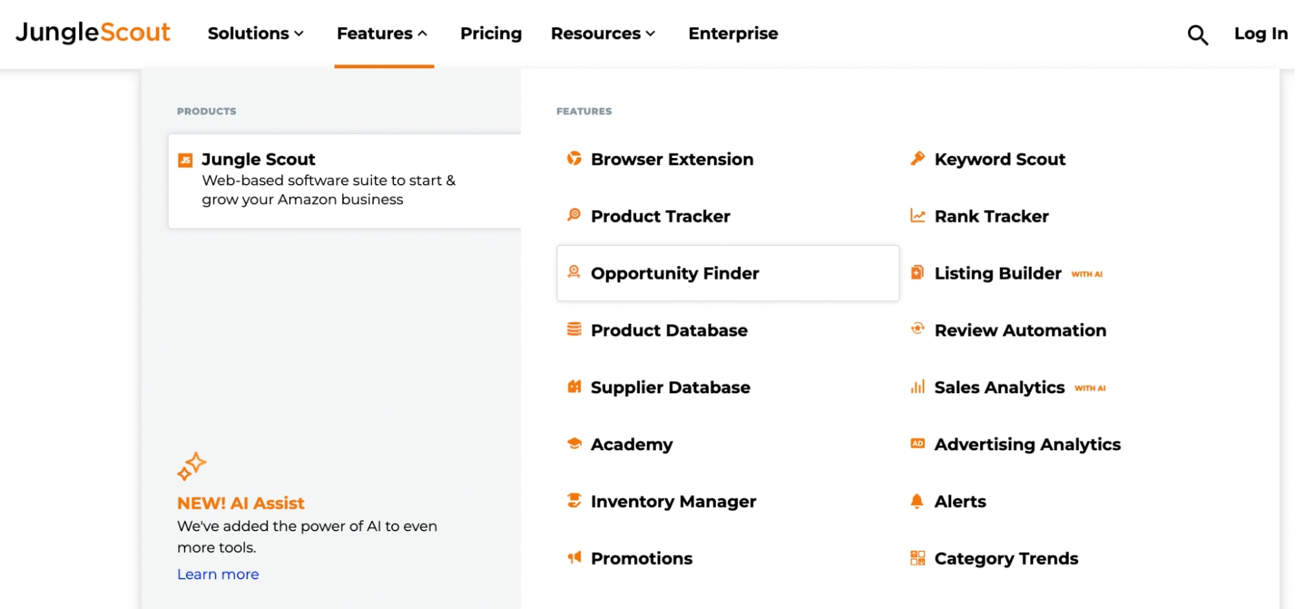The height and width of the screenshot is (609, 1297).
Task: Click the JungleScout logo
Action: point(93,32)
